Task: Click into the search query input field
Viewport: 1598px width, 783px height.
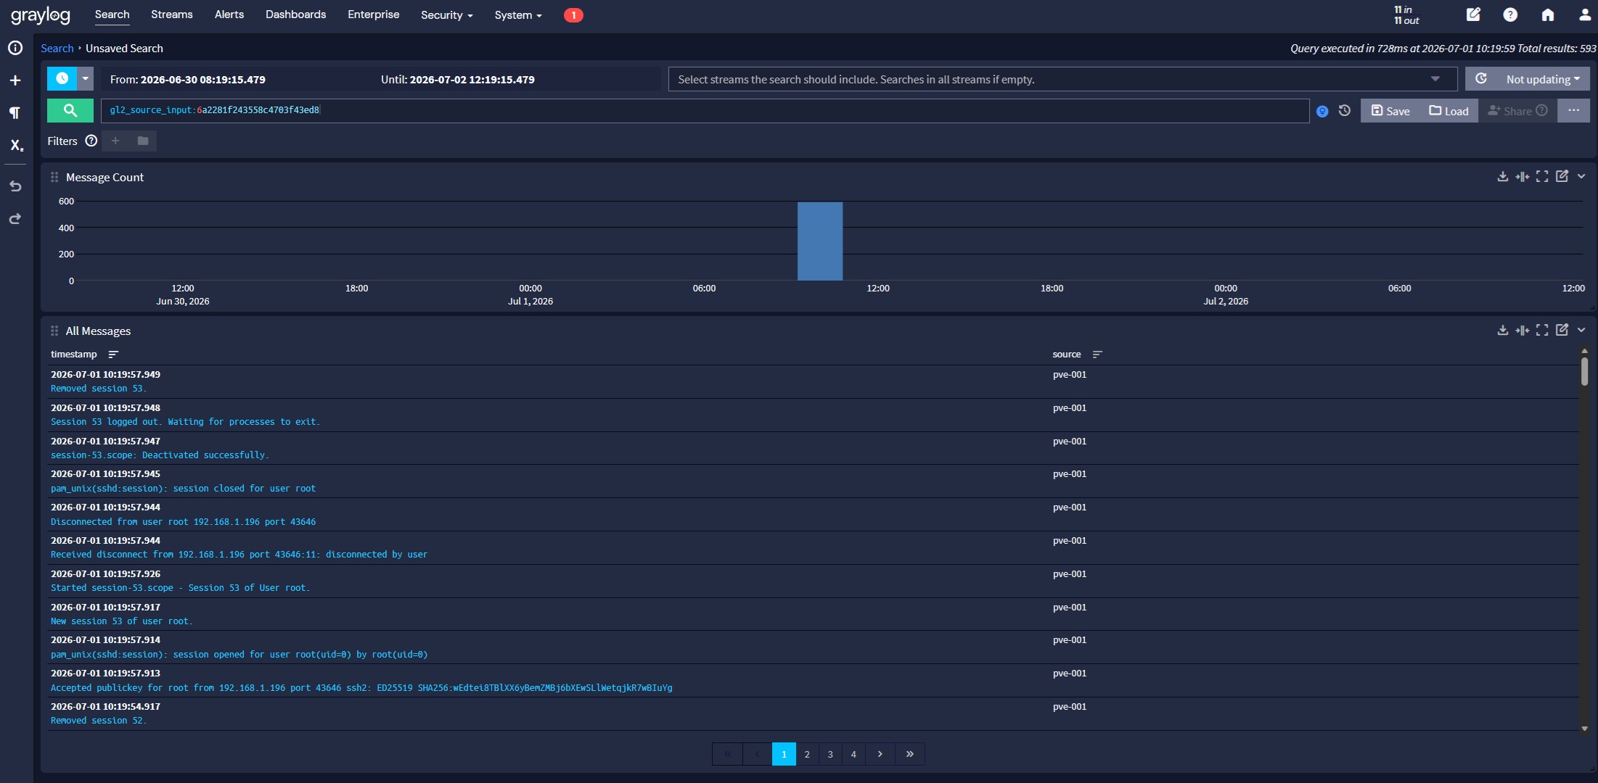Action: (x=705, y=110)
